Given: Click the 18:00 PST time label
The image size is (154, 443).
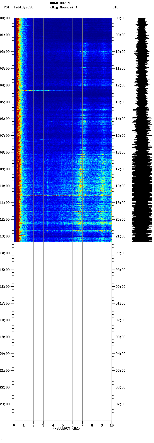Looking at the screenshot, I should coord(5,320).
